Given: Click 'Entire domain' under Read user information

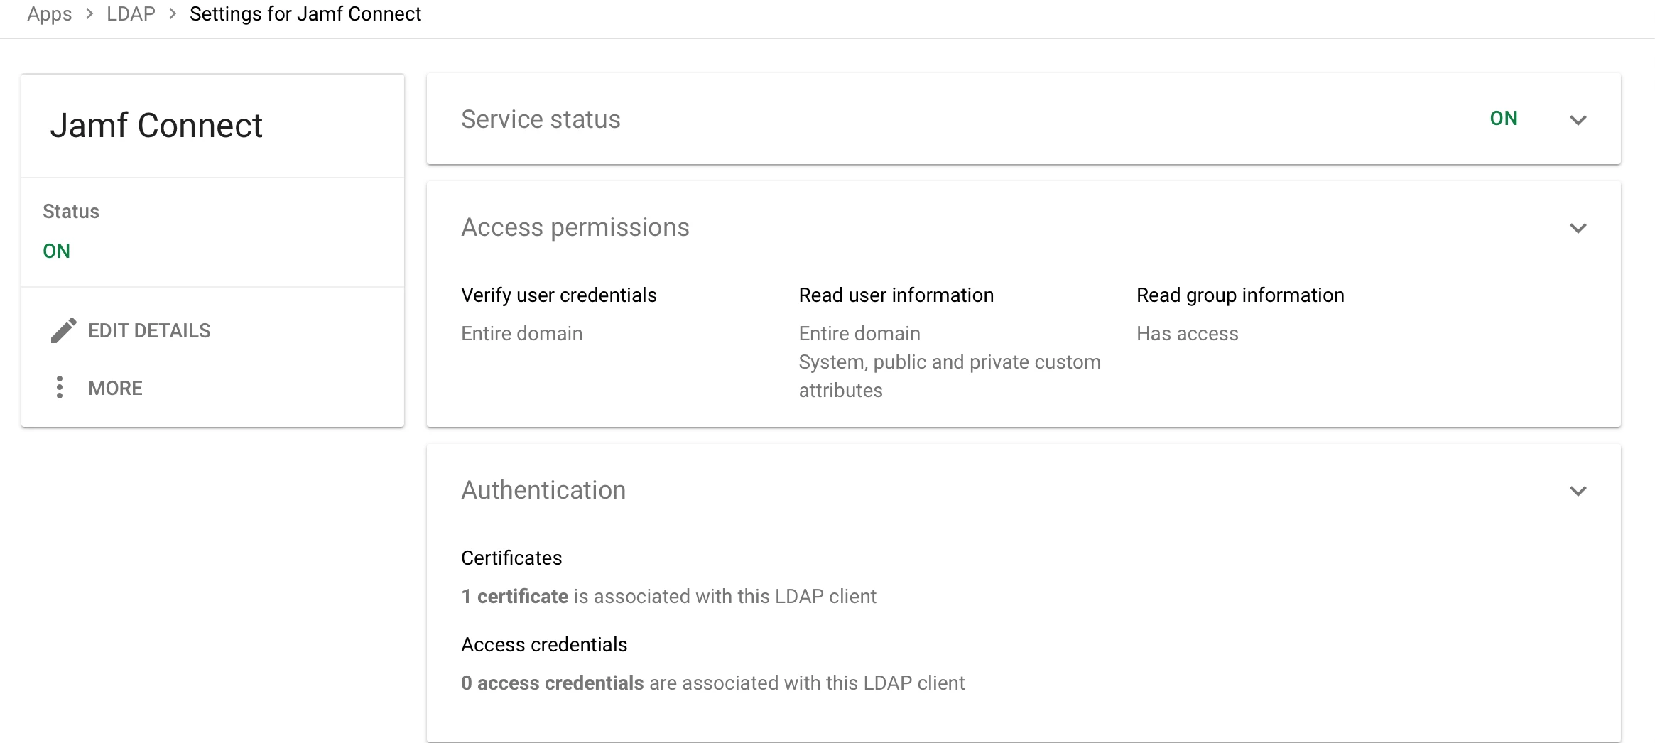Looking at the screenshot, I should [x=859, y=333].
